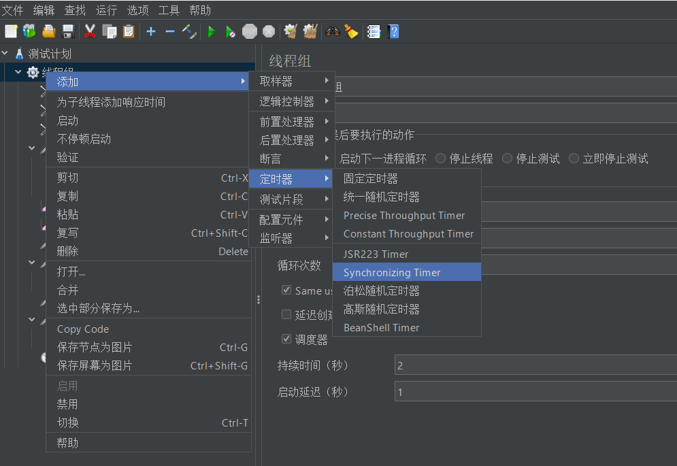Click the Open file folder icon
Screen dimensions: 677x466
click(49, 31)
